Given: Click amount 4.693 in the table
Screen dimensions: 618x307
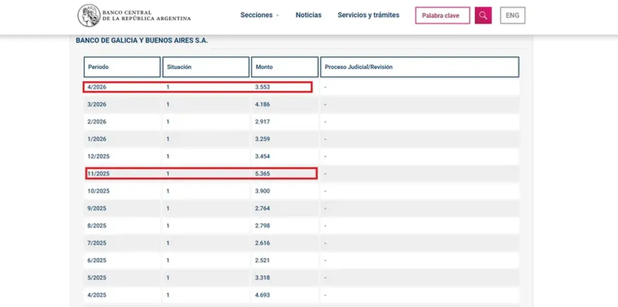Looking at the screenshot, I should pos(262,295).
